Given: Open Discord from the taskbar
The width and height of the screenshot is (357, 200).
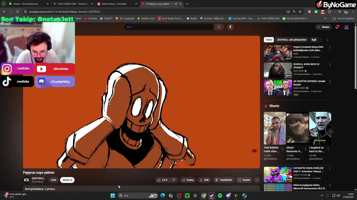Looking at the screenshot, I should [228, 196].
